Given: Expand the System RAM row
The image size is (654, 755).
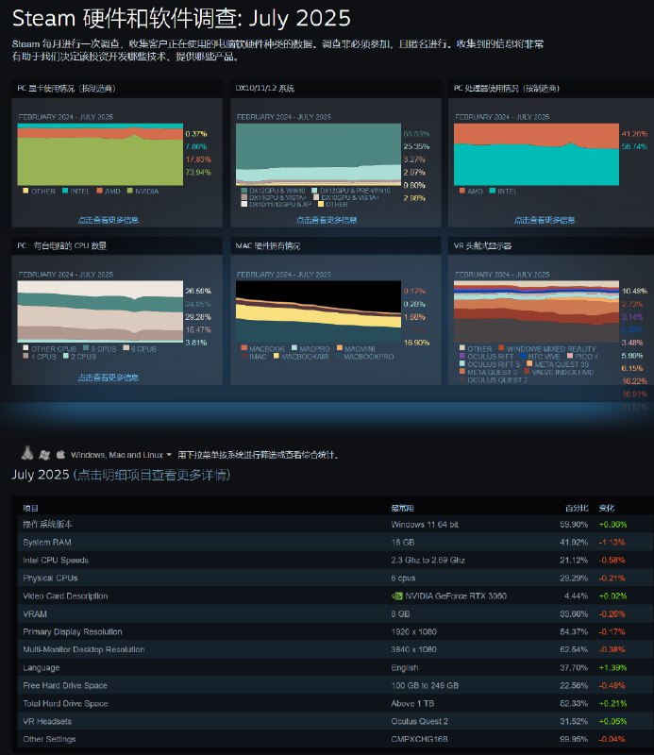Looking at the screenshot, I should [327, 542].
